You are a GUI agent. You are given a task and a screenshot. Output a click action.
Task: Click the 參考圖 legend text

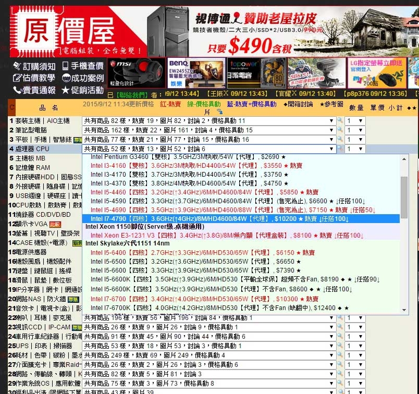(x=331, y=104)
